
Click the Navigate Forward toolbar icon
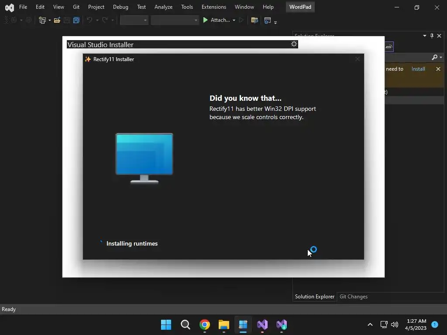[x=28, y=20]
